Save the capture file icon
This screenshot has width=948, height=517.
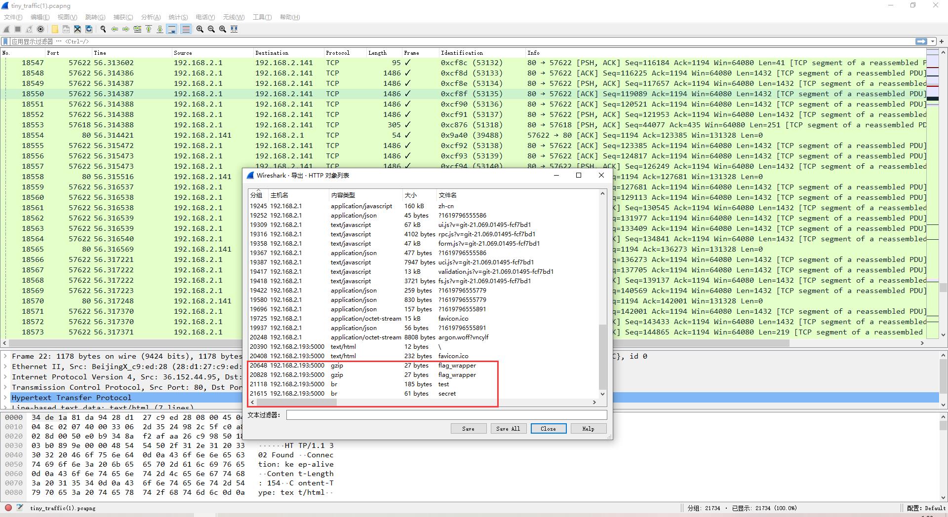[x=66, y=29]
